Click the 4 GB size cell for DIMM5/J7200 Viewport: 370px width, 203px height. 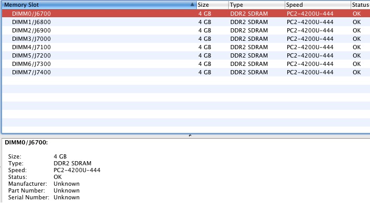tap(205, 55)
